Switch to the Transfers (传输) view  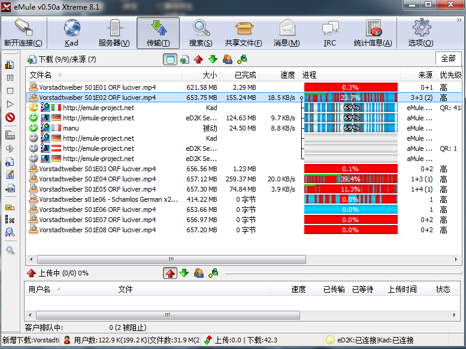[x=158, y=33]
